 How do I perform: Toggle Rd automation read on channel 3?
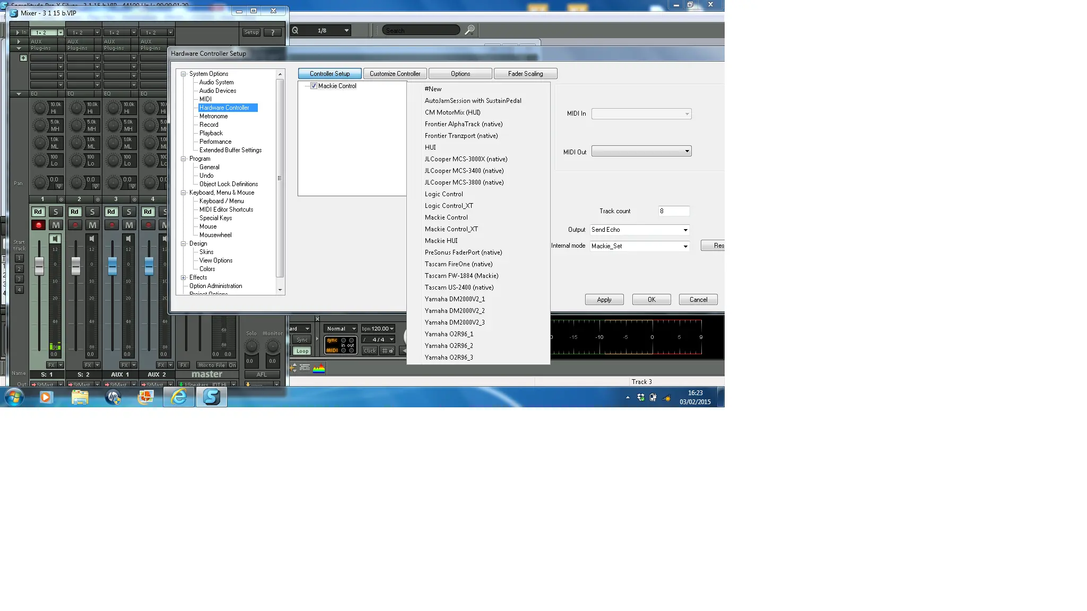pyautogui.click(x=111, y=212)
